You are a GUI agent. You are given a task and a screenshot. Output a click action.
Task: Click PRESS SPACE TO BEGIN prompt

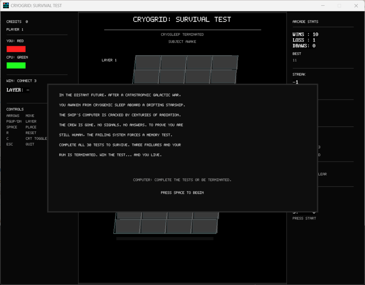coord(182,193)
